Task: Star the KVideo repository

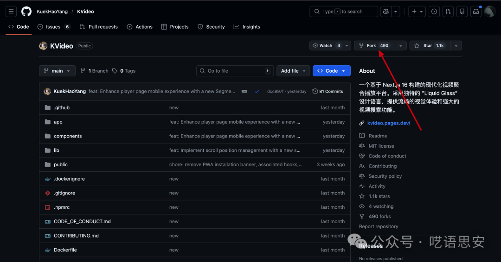Action: click(429, 45)
